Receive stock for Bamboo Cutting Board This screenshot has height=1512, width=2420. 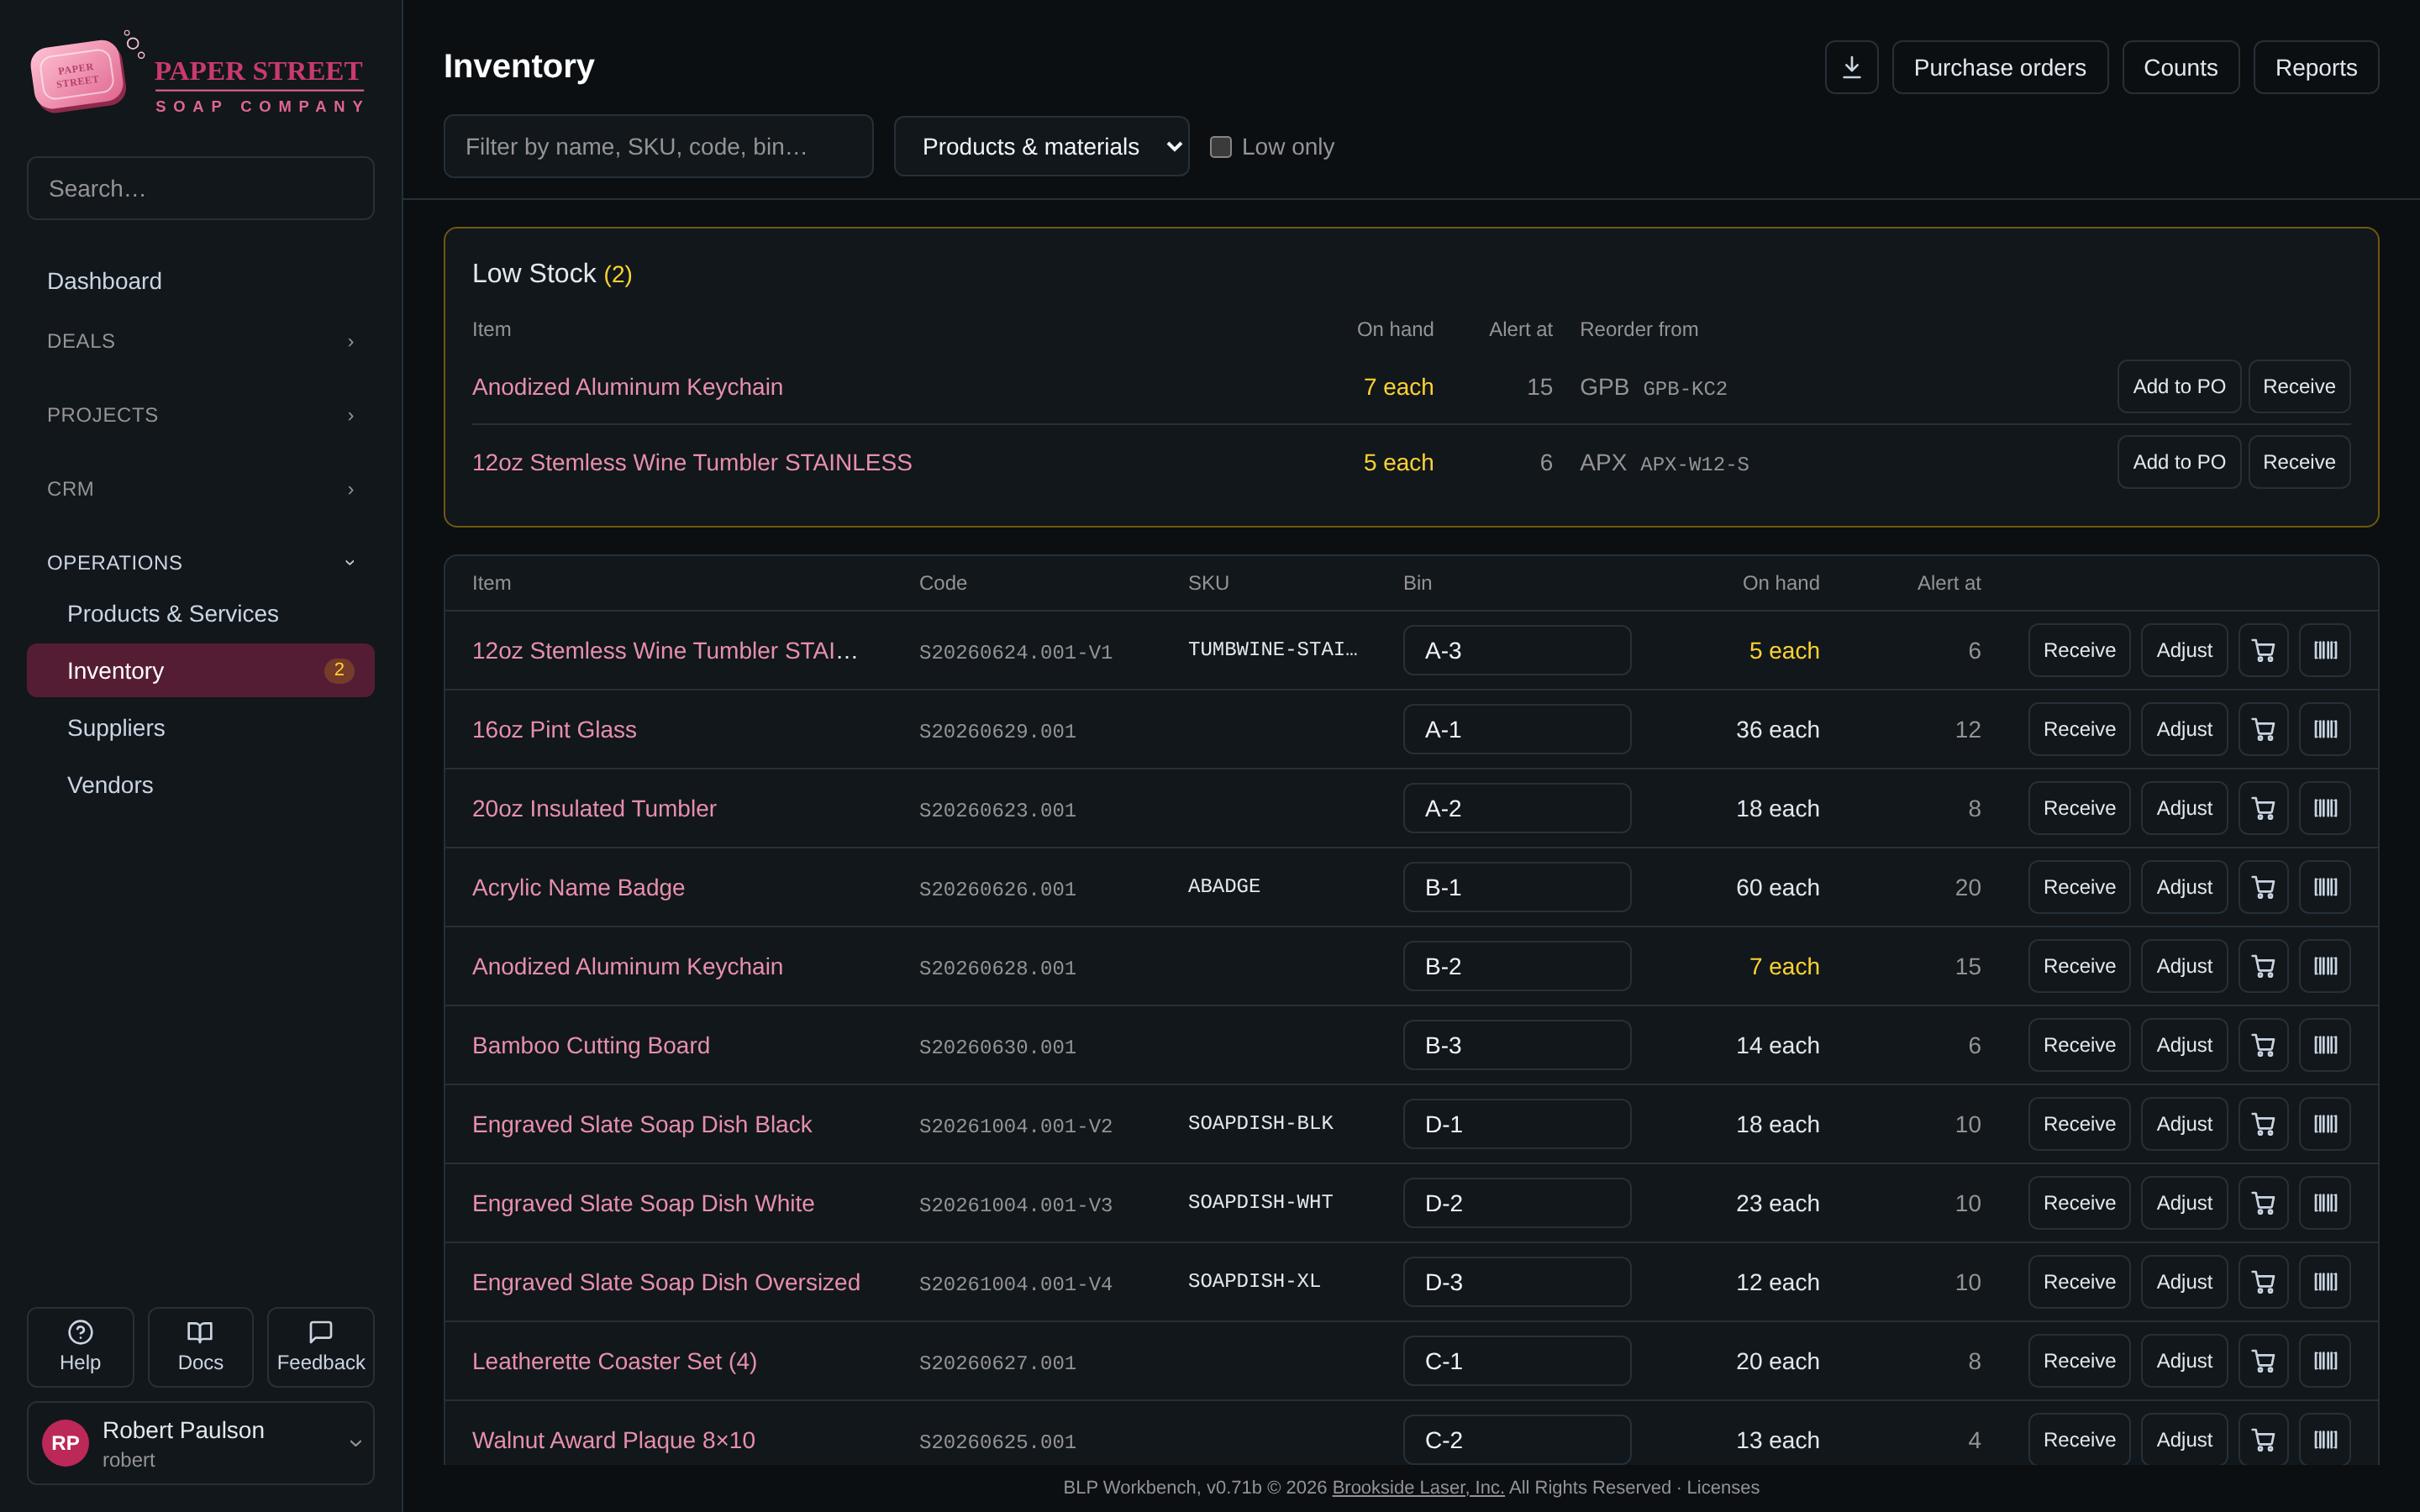(2079, 1045)
